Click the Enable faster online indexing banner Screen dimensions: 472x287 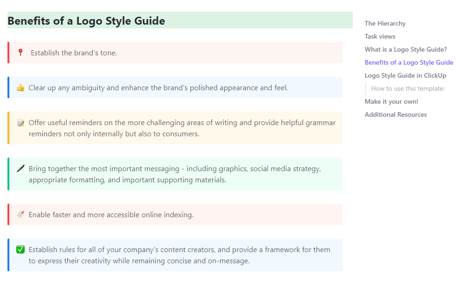tap(111, 215)
